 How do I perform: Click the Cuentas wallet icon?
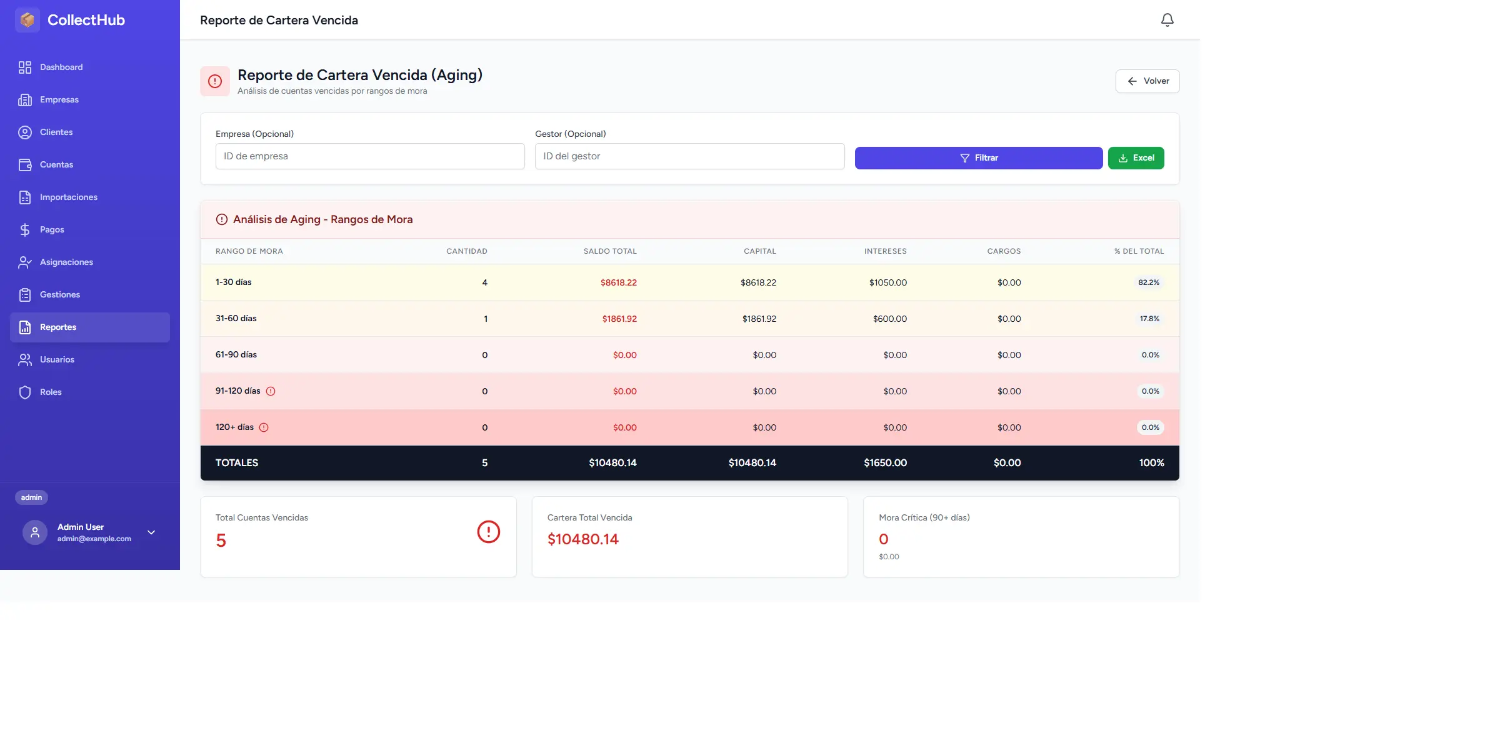(25, 165)
